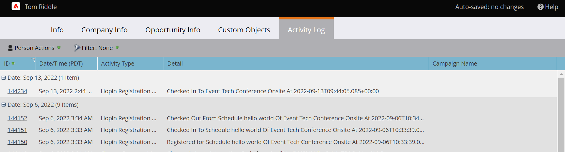Screen dimensions: 565x152
Task: Click the Person Actions person icon
Action: (x=10, y=48)
